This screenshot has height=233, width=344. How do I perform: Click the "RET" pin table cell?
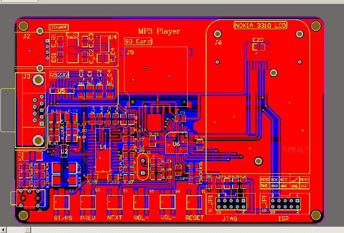(284, 180)
